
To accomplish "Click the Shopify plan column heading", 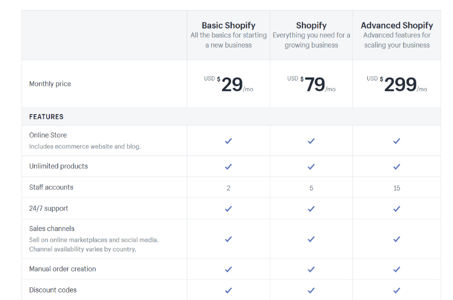I will pyautogui.click(x=311, y=25).
